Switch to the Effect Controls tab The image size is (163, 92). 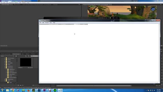coord(17,5)
